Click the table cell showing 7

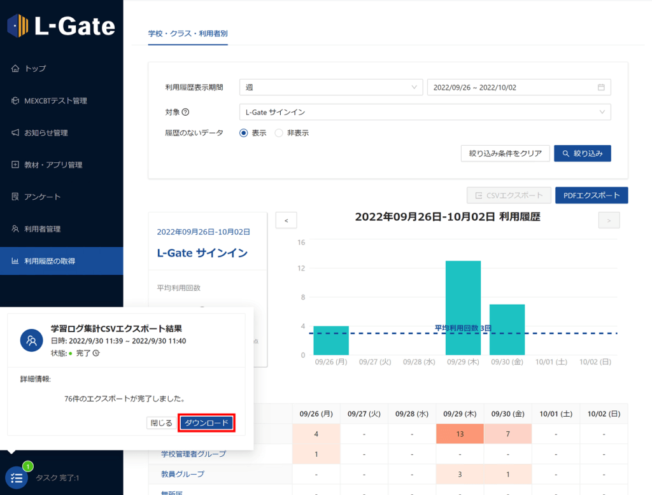coord(507,434)
